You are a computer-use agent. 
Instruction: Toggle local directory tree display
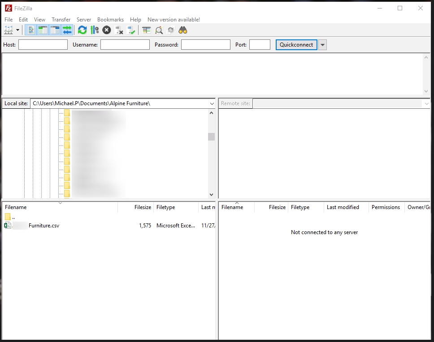(x=43, y=30)
